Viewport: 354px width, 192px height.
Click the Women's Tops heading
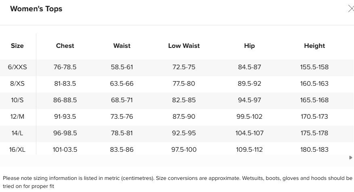pyautogui.click(x=36, y=9)
